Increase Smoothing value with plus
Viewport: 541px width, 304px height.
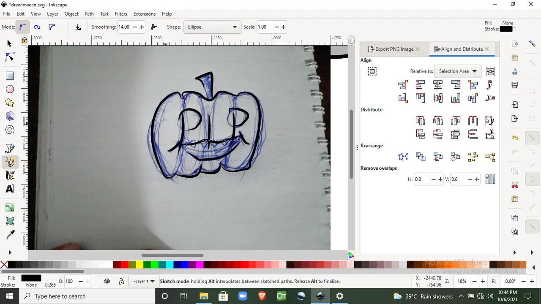pyautogui.click(x=142, y=27)
